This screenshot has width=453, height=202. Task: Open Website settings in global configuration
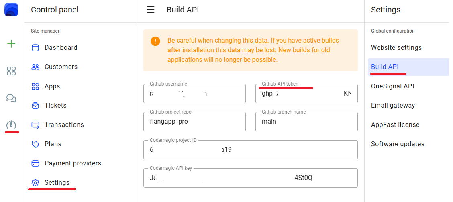(396, 48)
